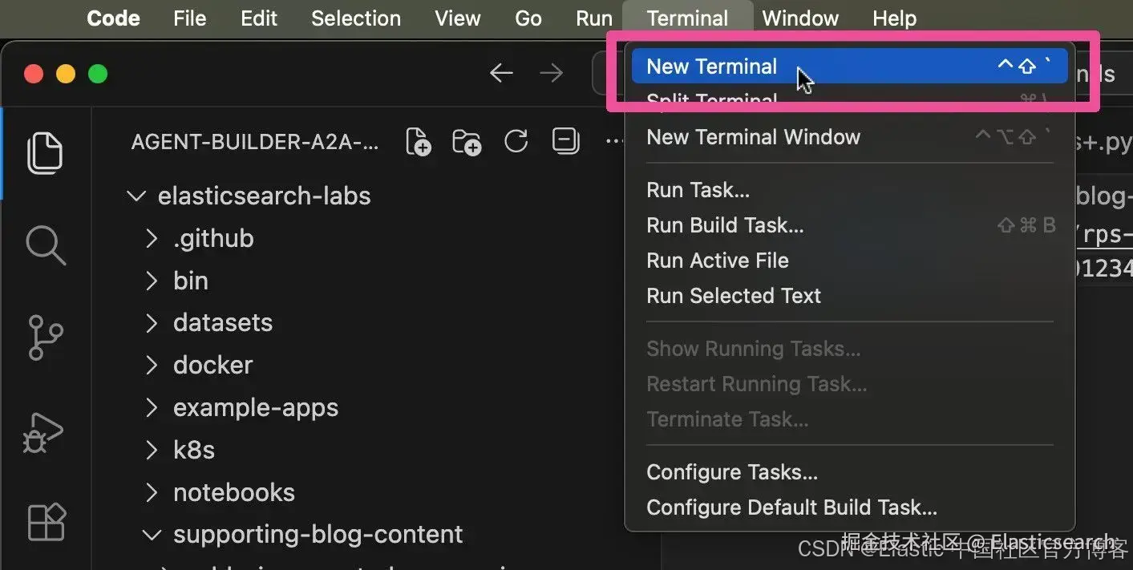The height and width of the screenshot is (570, 1133).
Task: Click the New File icon in Explorer
Action: click(x=419, y=143)
